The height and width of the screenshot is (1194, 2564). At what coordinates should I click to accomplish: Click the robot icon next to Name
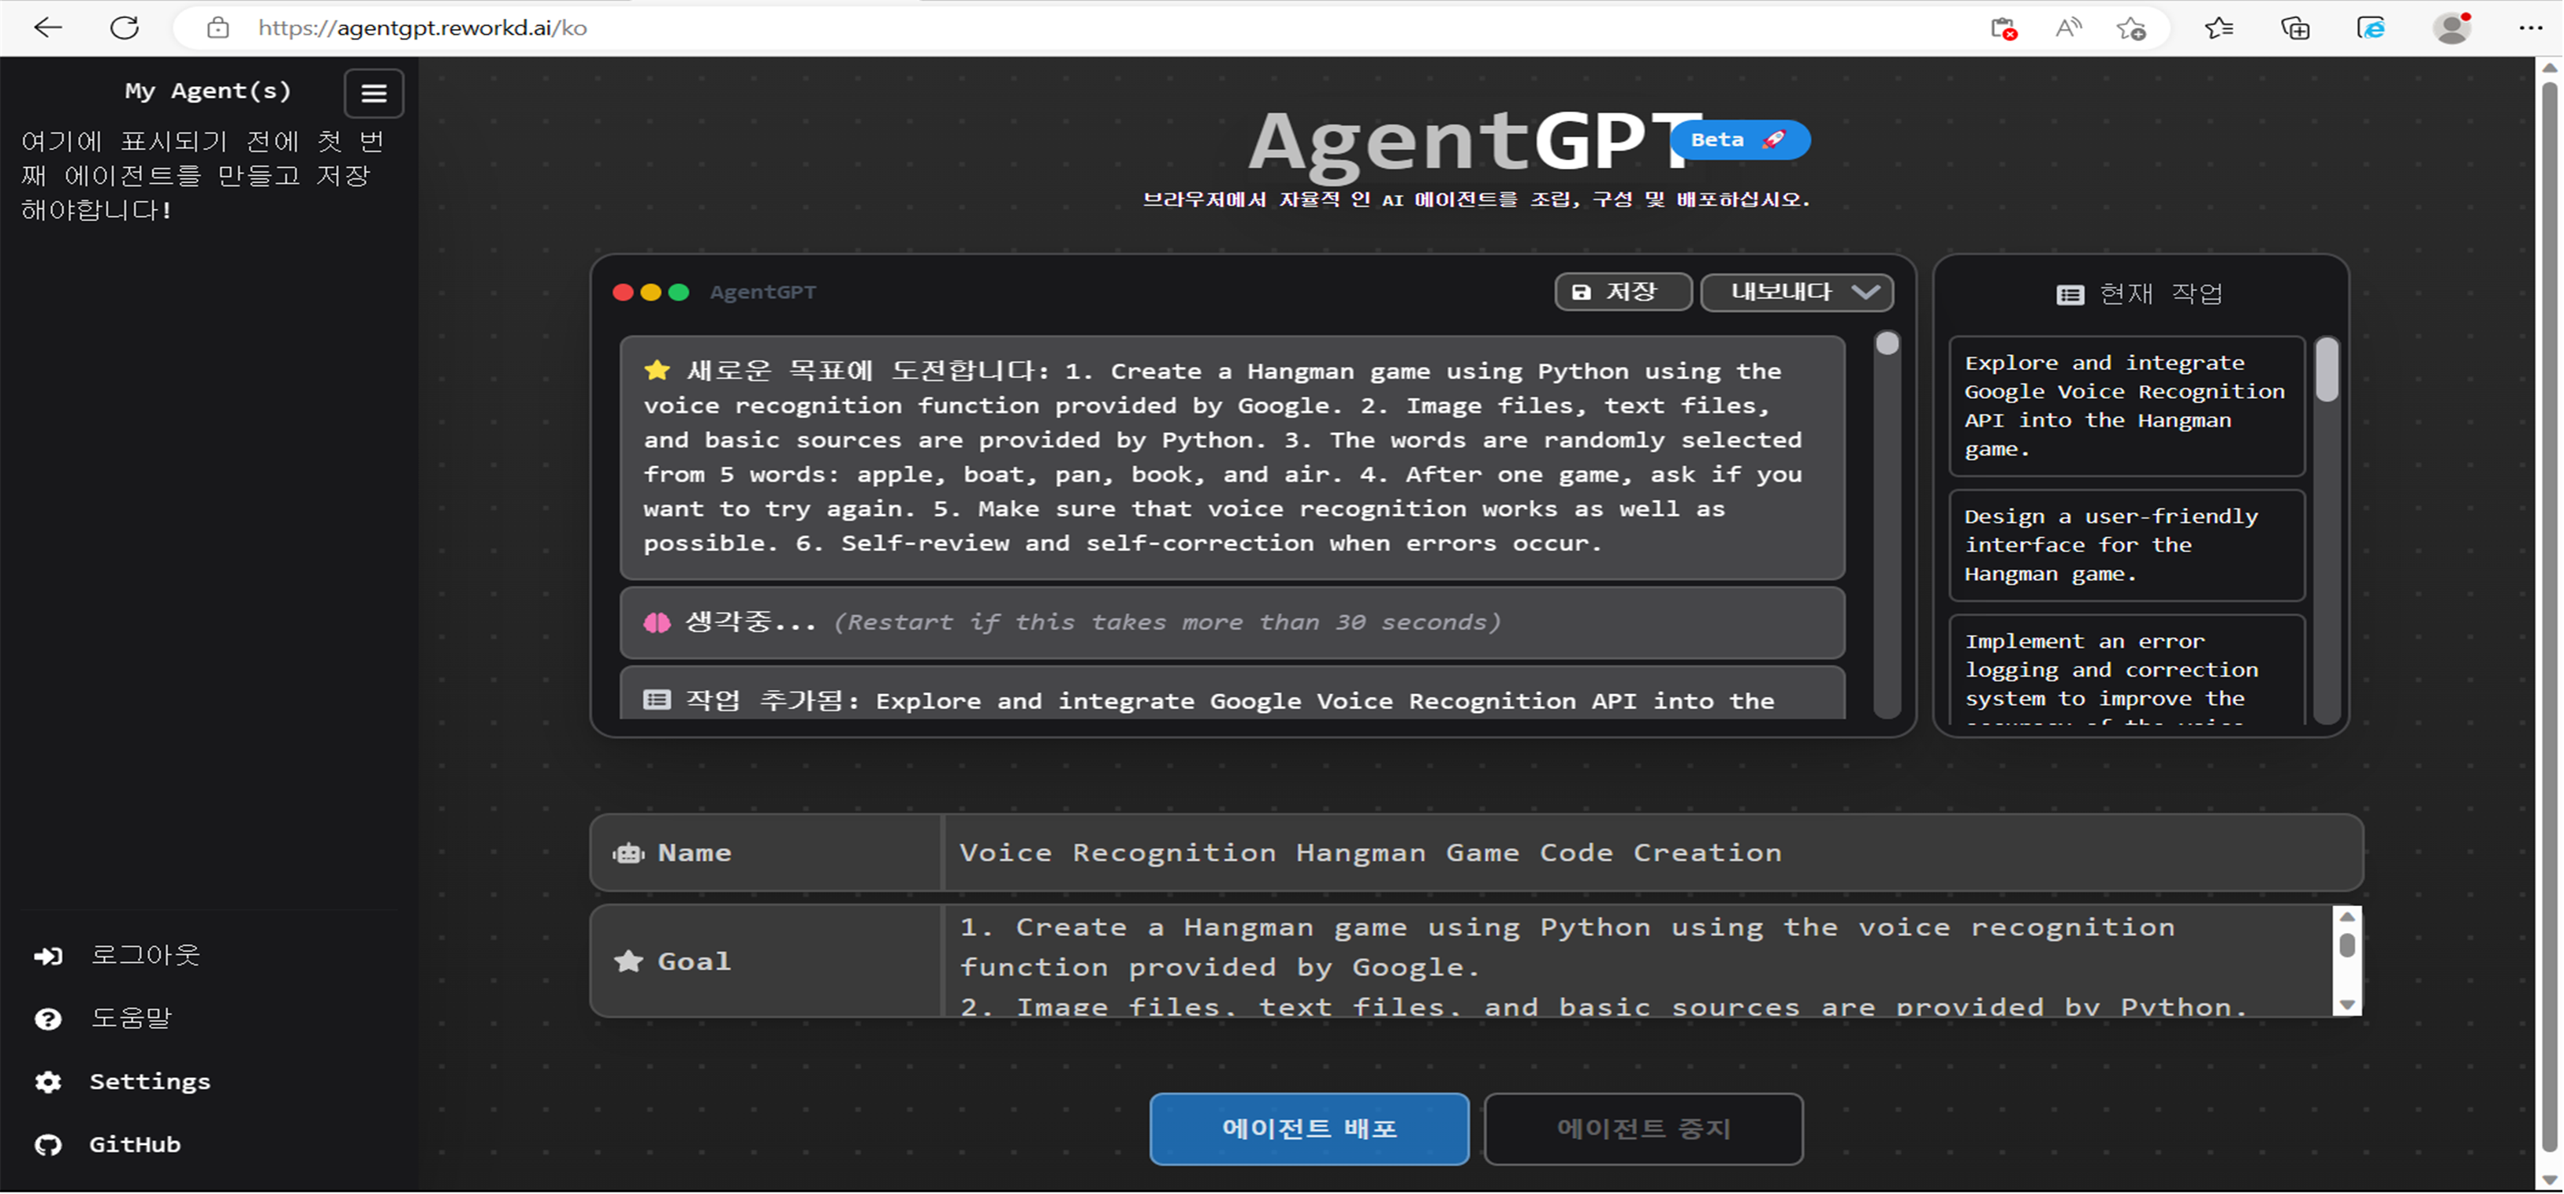tap(628, 853)
